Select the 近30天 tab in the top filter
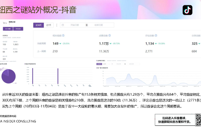 coord(38,25)
